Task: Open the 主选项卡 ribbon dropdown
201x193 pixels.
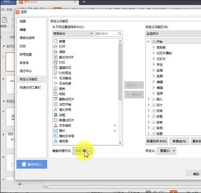Action: (173, 34)
